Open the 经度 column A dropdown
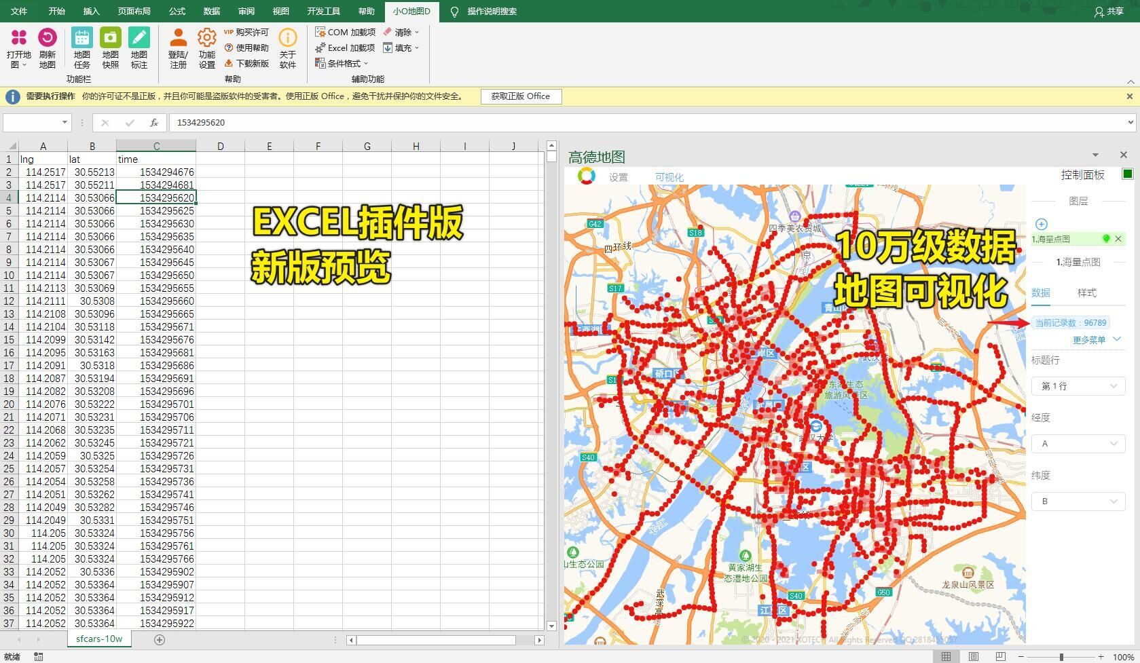Screen dimensions: 1140x663 click(x=1078, y=444)
